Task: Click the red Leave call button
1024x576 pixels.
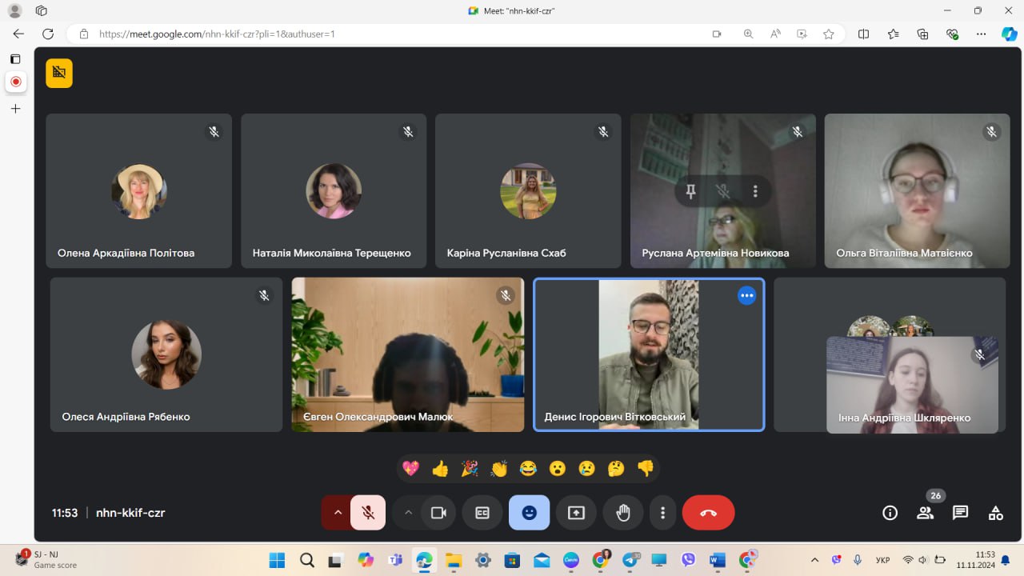Action: point(708,513)
